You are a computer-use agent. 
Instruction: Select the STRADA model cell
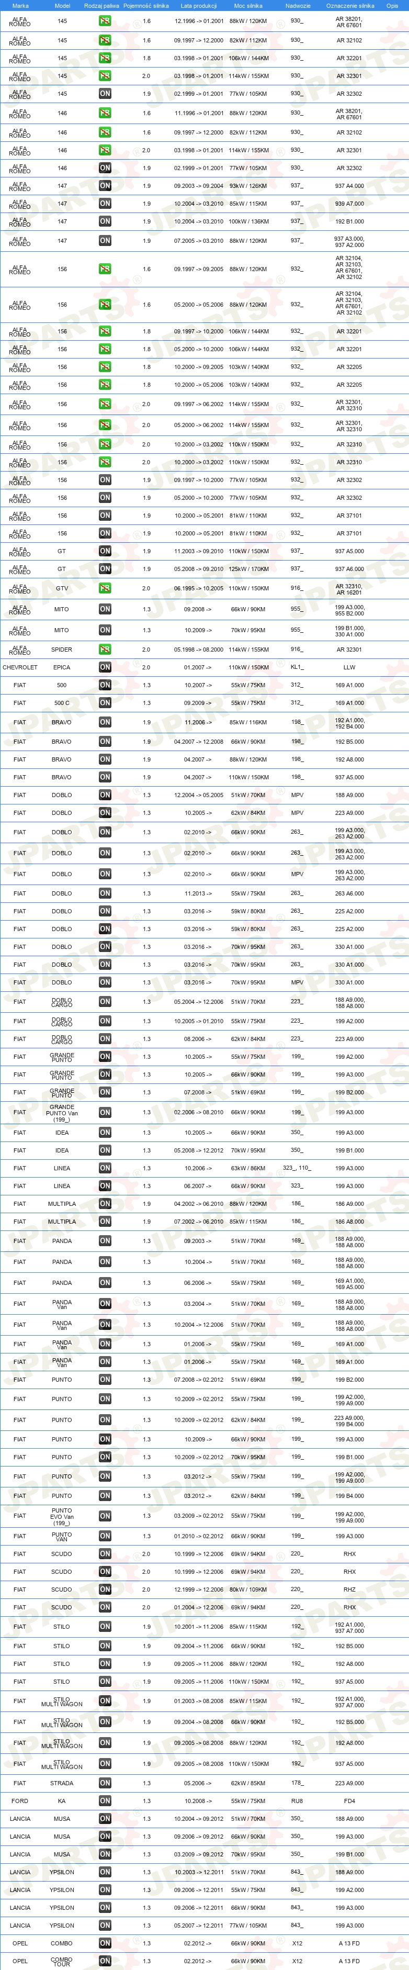point(62,1783)
